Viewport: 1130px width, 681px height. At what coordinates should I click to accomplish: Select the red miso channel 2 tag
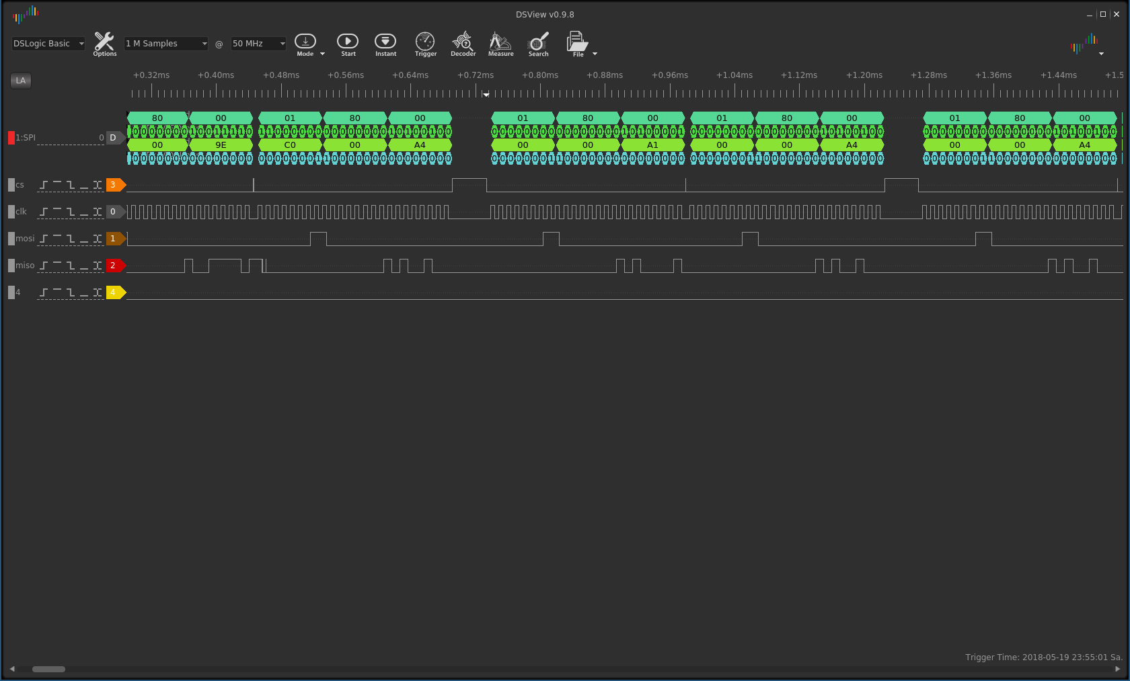pyautogui.click(x=116, y=266)
